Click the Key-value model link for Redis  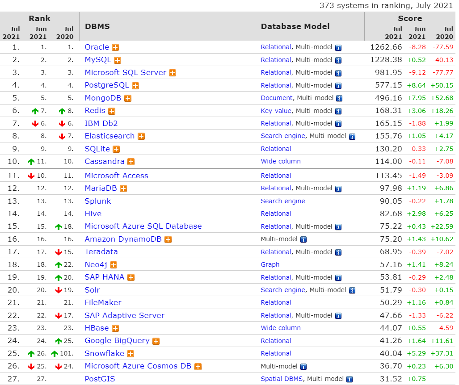[276, 111]
